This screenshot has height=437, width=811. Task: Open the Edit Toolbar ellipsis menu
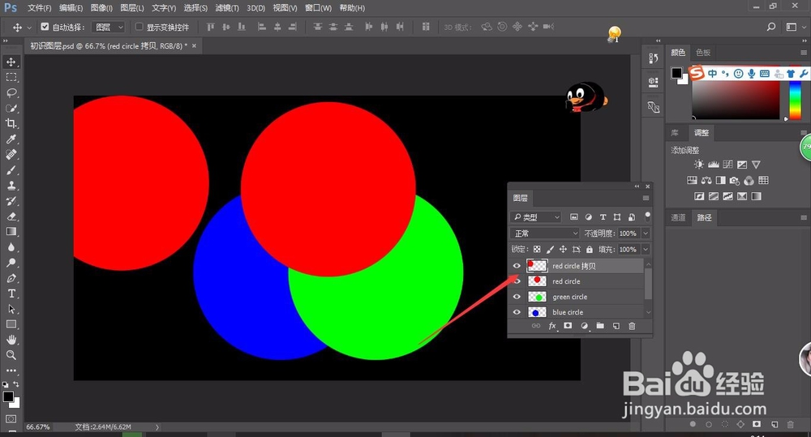11,371
